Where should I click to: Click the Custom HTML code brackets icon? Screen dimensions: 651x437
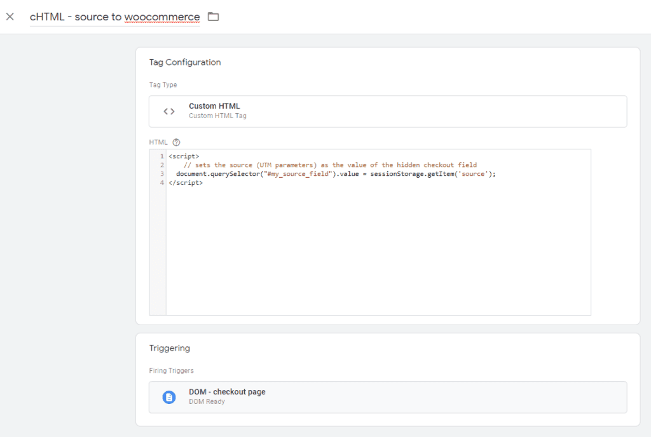tap(169, 111)
